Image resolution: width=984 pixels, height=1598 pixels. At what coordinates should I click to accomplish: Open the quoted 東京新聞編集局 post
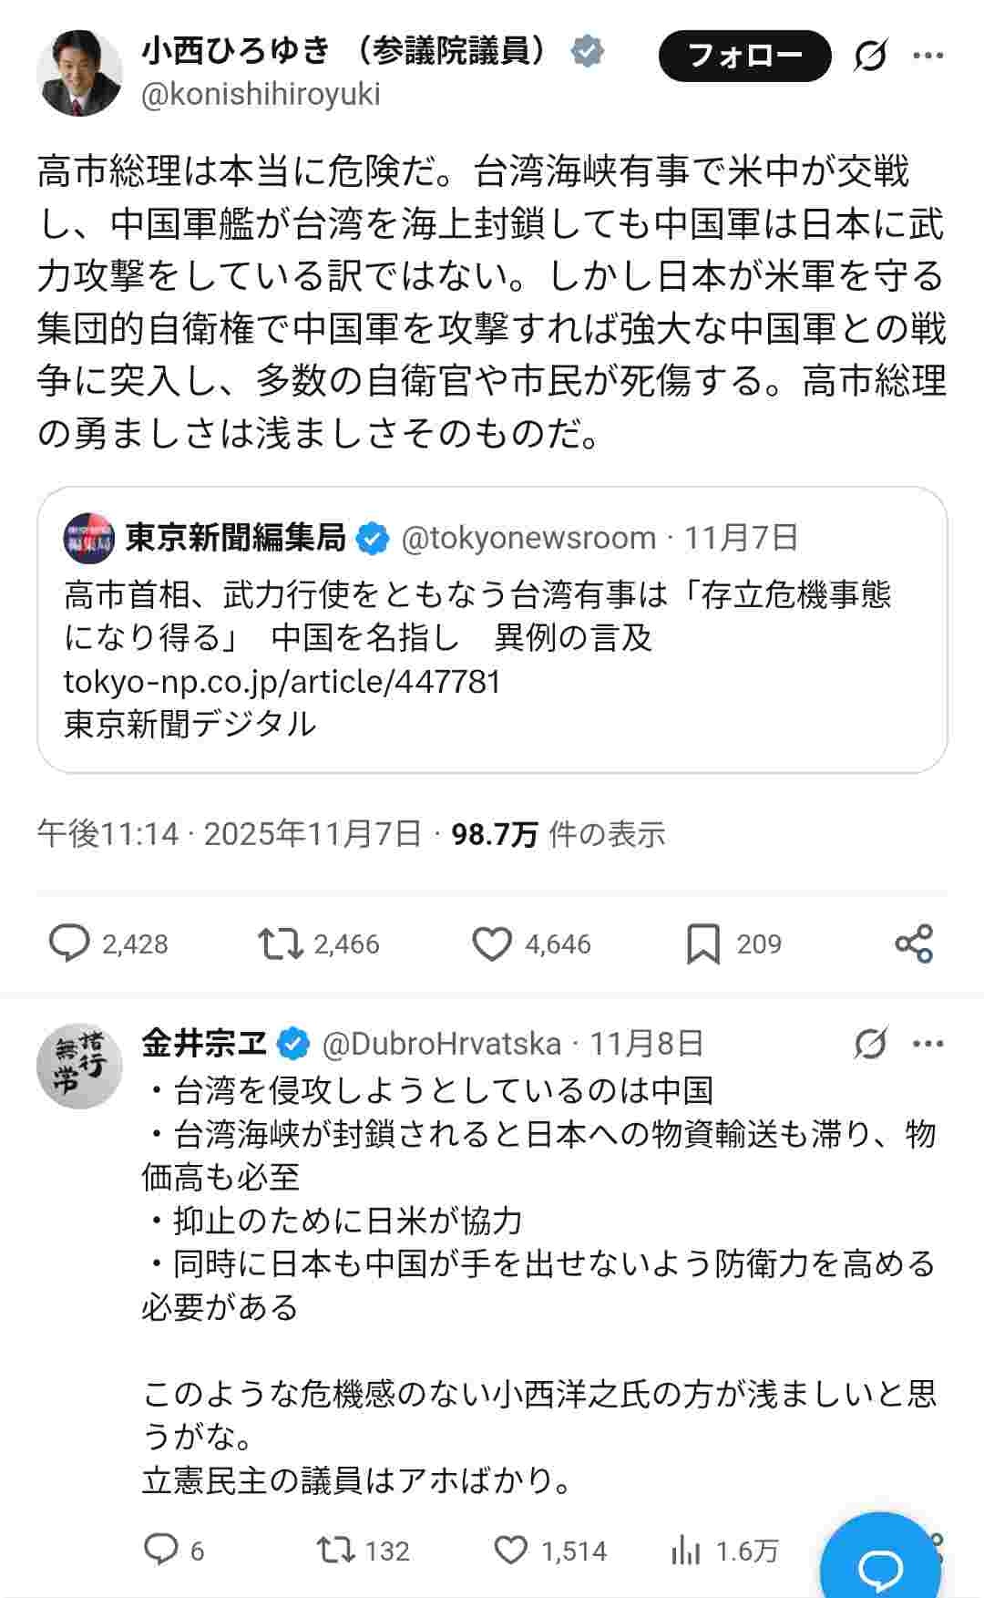(492, 630)
